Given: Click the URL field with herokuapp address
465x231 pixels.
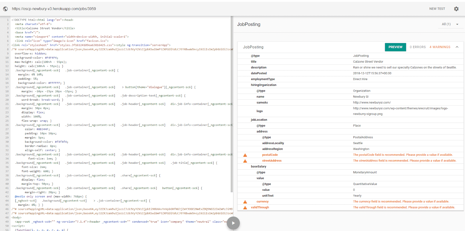Looking at the screenshot, I should coord(54,9).
